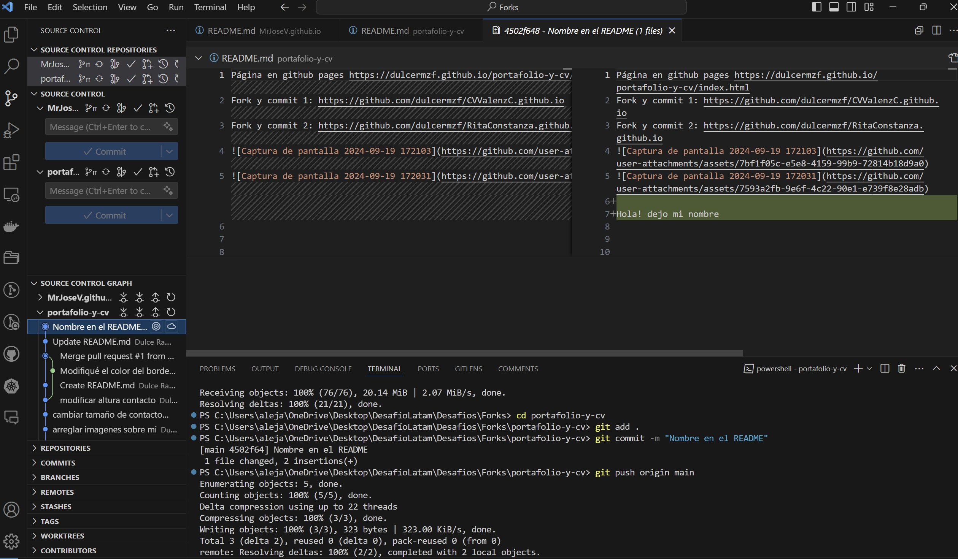This screenshot has height=559, width=958.
Task: Open the Manage gear icon
Action: [x=11, y=542]
